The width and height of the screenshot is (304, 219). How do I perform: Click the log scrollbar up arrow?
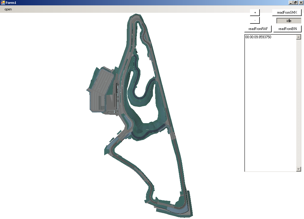299,37
